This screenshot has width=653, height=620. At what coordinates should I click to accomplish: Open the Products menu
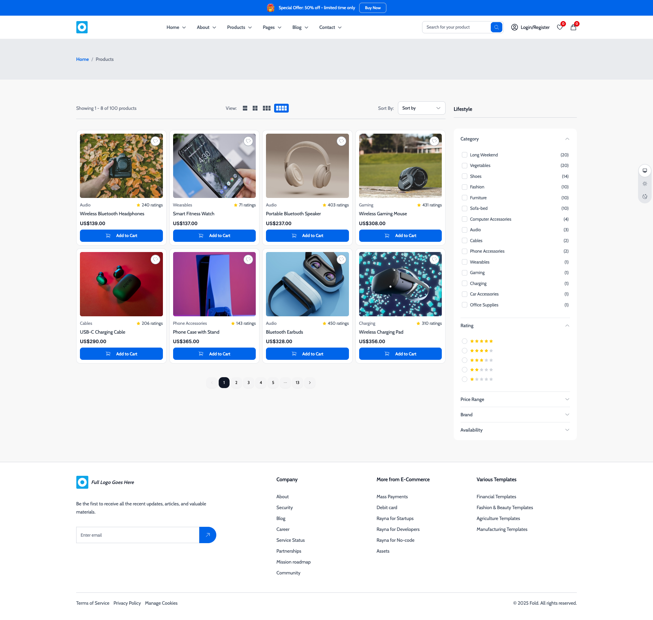click(x=239, y=27)
